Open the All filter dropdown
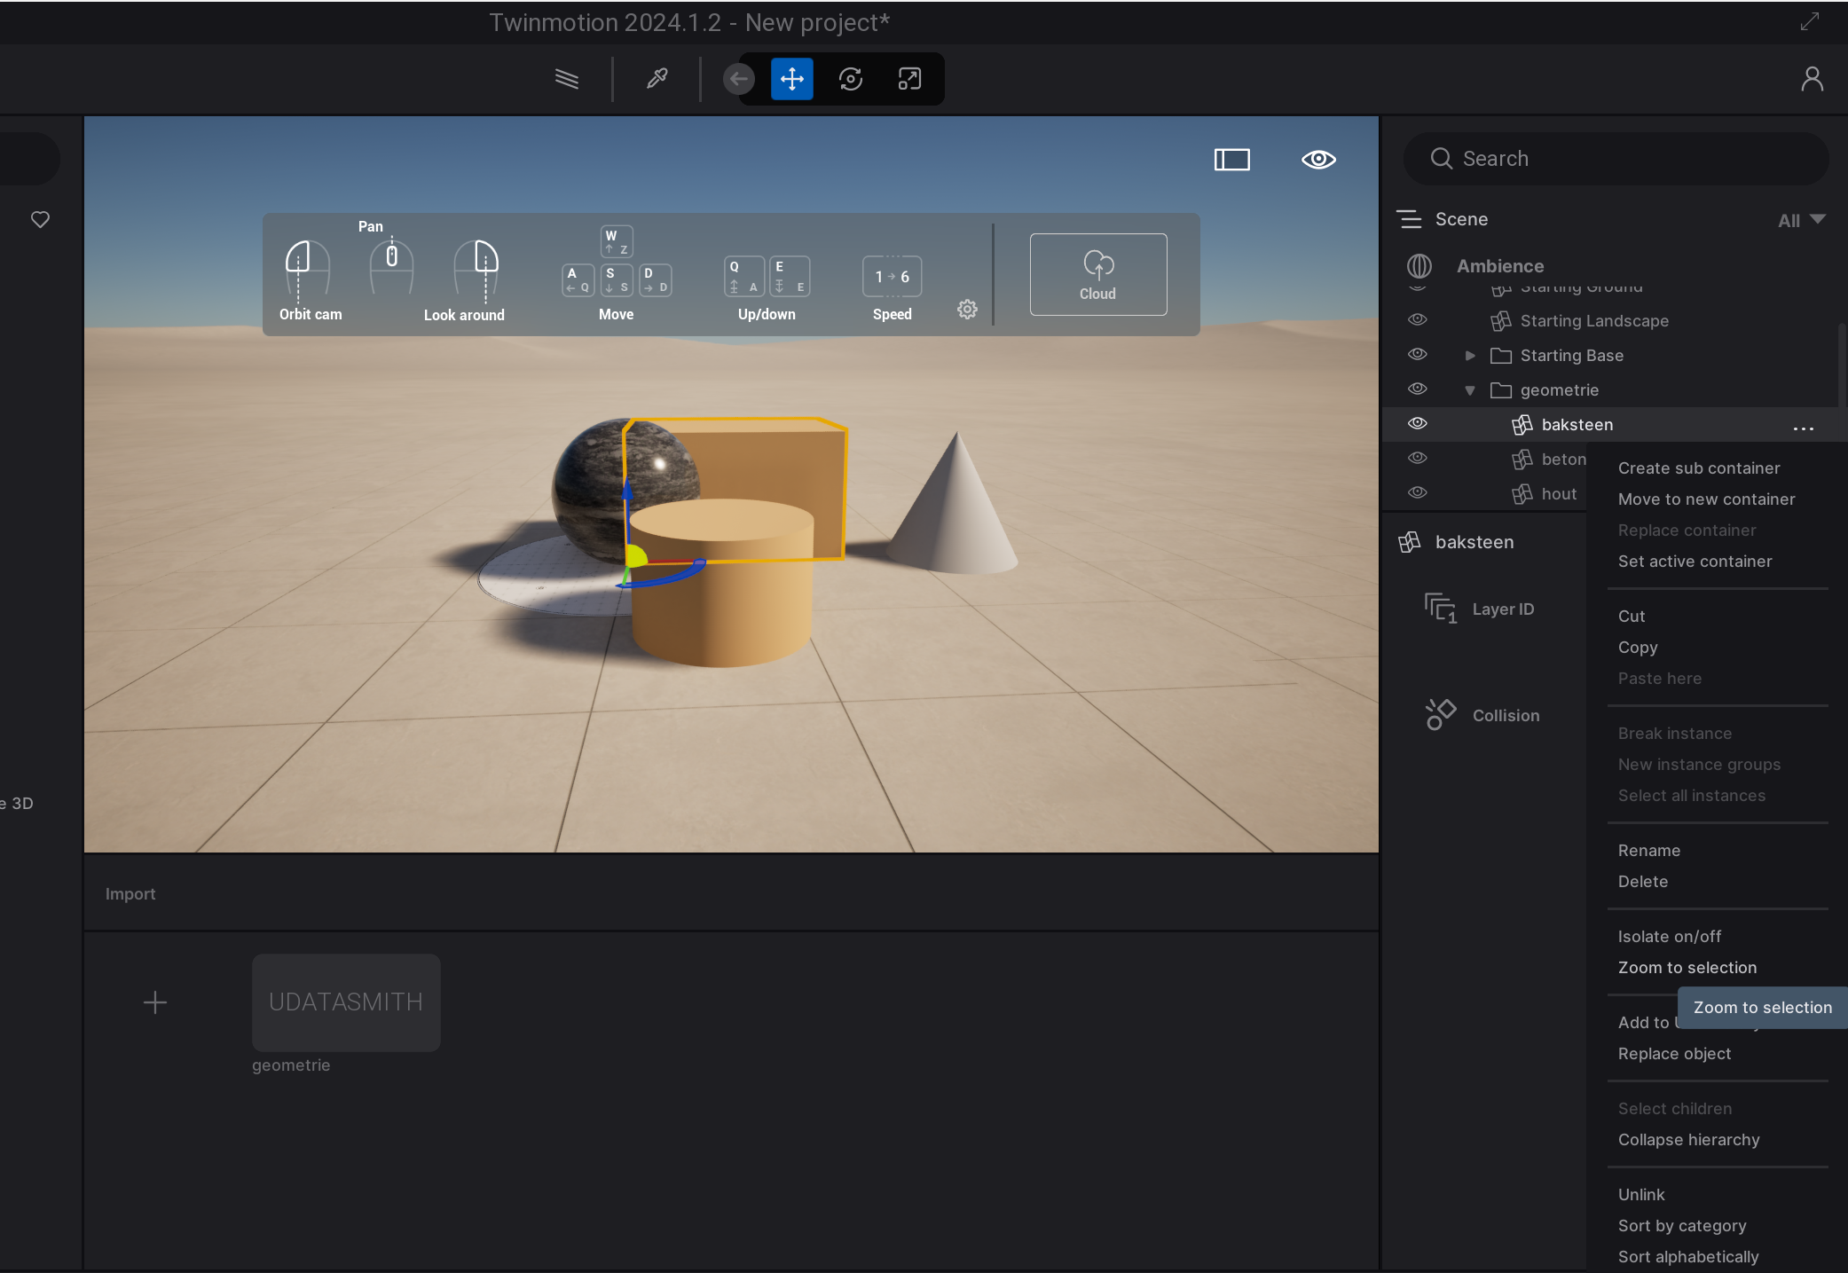 pos(1801,220)
